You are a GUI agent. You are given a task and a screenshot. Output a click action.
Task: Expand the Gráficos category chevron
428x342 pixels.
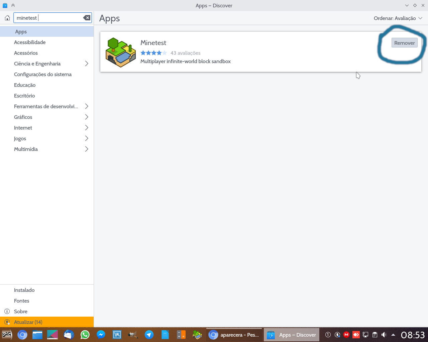(x=87, y=117)
